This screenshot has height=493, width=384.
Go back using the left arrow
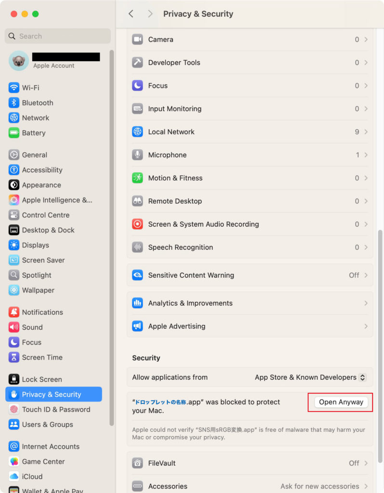pyautogui.click(x=131, y=14)
